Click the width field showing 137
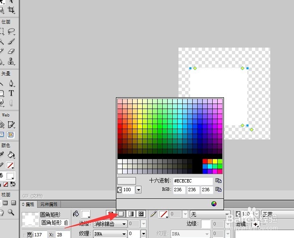 (x=40, y=235)
